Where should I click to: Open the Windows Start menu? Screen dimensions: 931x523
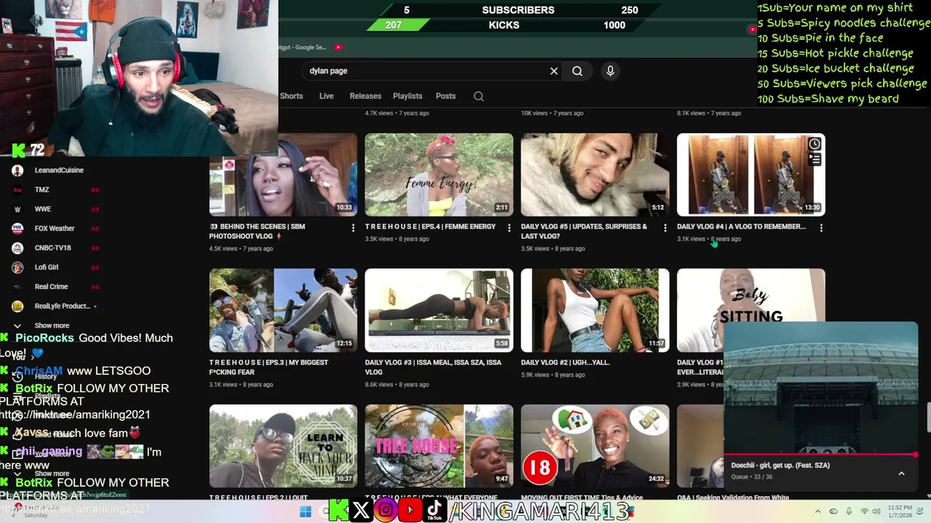pos(305,511)
